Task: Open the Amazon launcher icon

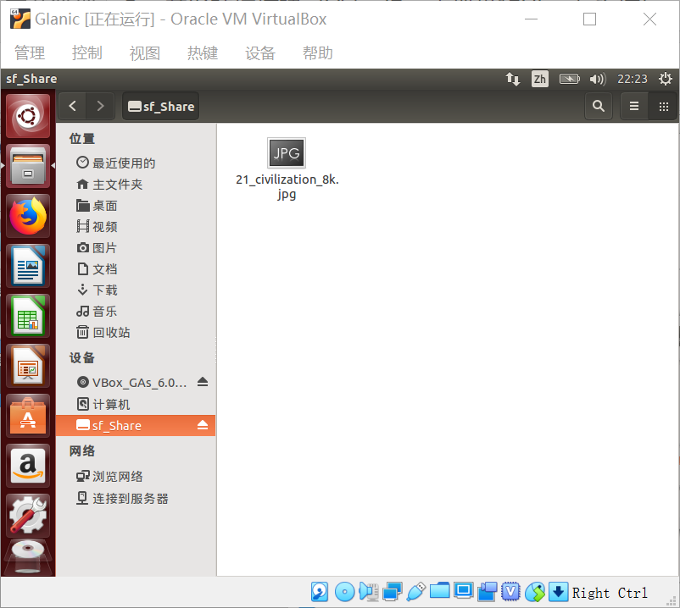Action: [28, 466]
